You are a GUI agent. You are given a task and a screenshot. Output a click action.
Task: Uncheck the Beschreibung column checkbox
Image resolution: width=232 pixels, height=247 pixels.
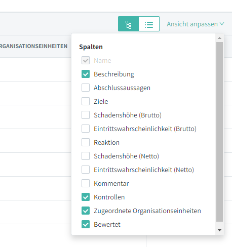tap(86, 74)
